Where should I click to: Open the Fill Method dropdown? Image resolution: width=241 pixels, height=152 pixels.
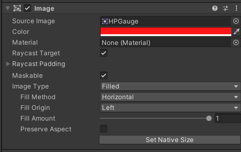(x=170, y=97)
